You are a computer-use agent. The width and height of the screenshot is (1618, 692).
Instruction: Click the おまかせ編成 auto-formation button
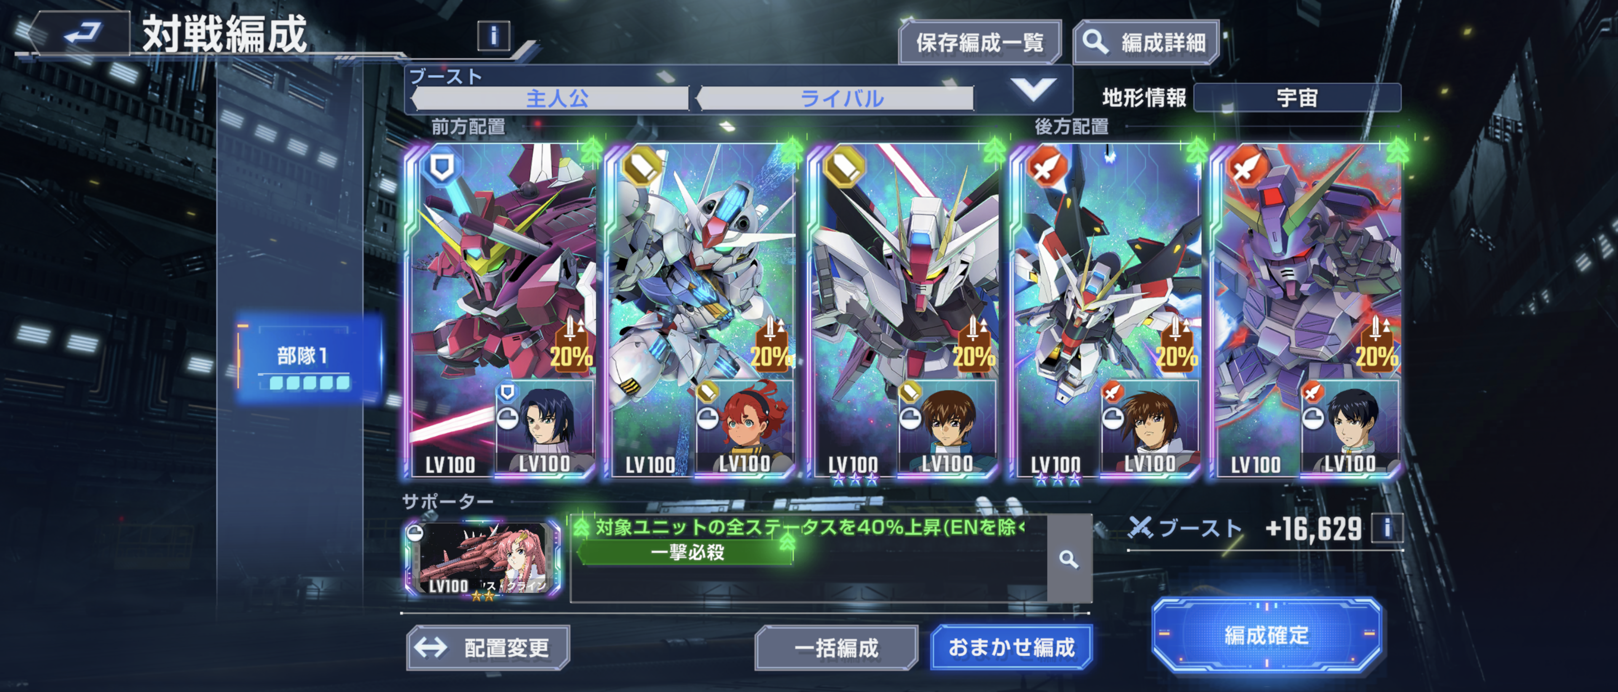pos(1011,647)
